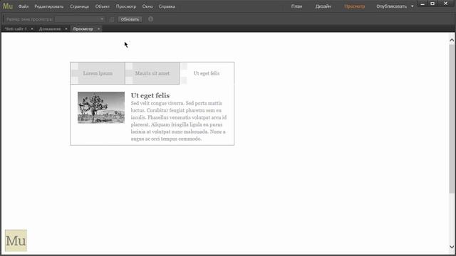Switch to the Домашняя document tab
This screenshot has width=456, height=256.
click(x=50, y=28)
